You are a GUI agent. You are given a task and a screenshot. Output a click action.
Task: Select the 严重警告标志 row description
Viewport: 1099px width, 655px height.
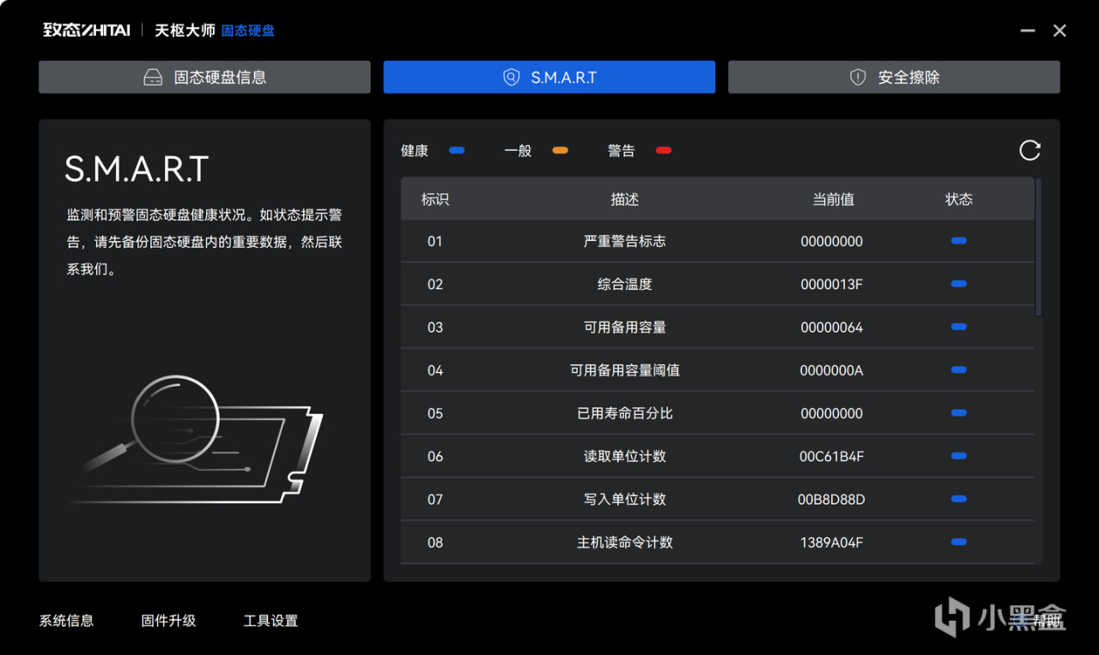pyautogui.click(x=625, y=241)
